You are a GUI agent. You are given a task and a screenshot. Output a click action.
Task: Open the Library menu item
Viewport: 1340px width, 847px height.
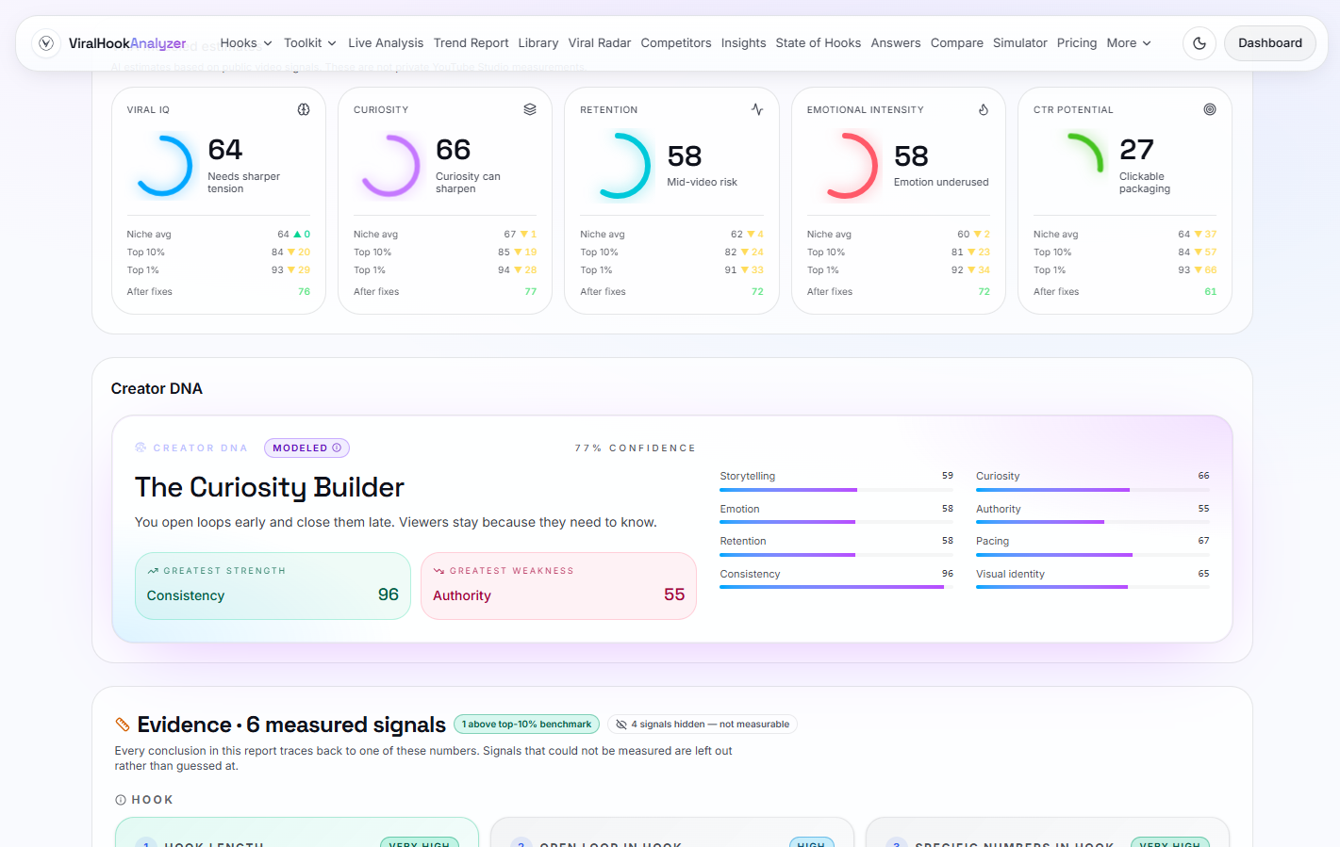538,43
